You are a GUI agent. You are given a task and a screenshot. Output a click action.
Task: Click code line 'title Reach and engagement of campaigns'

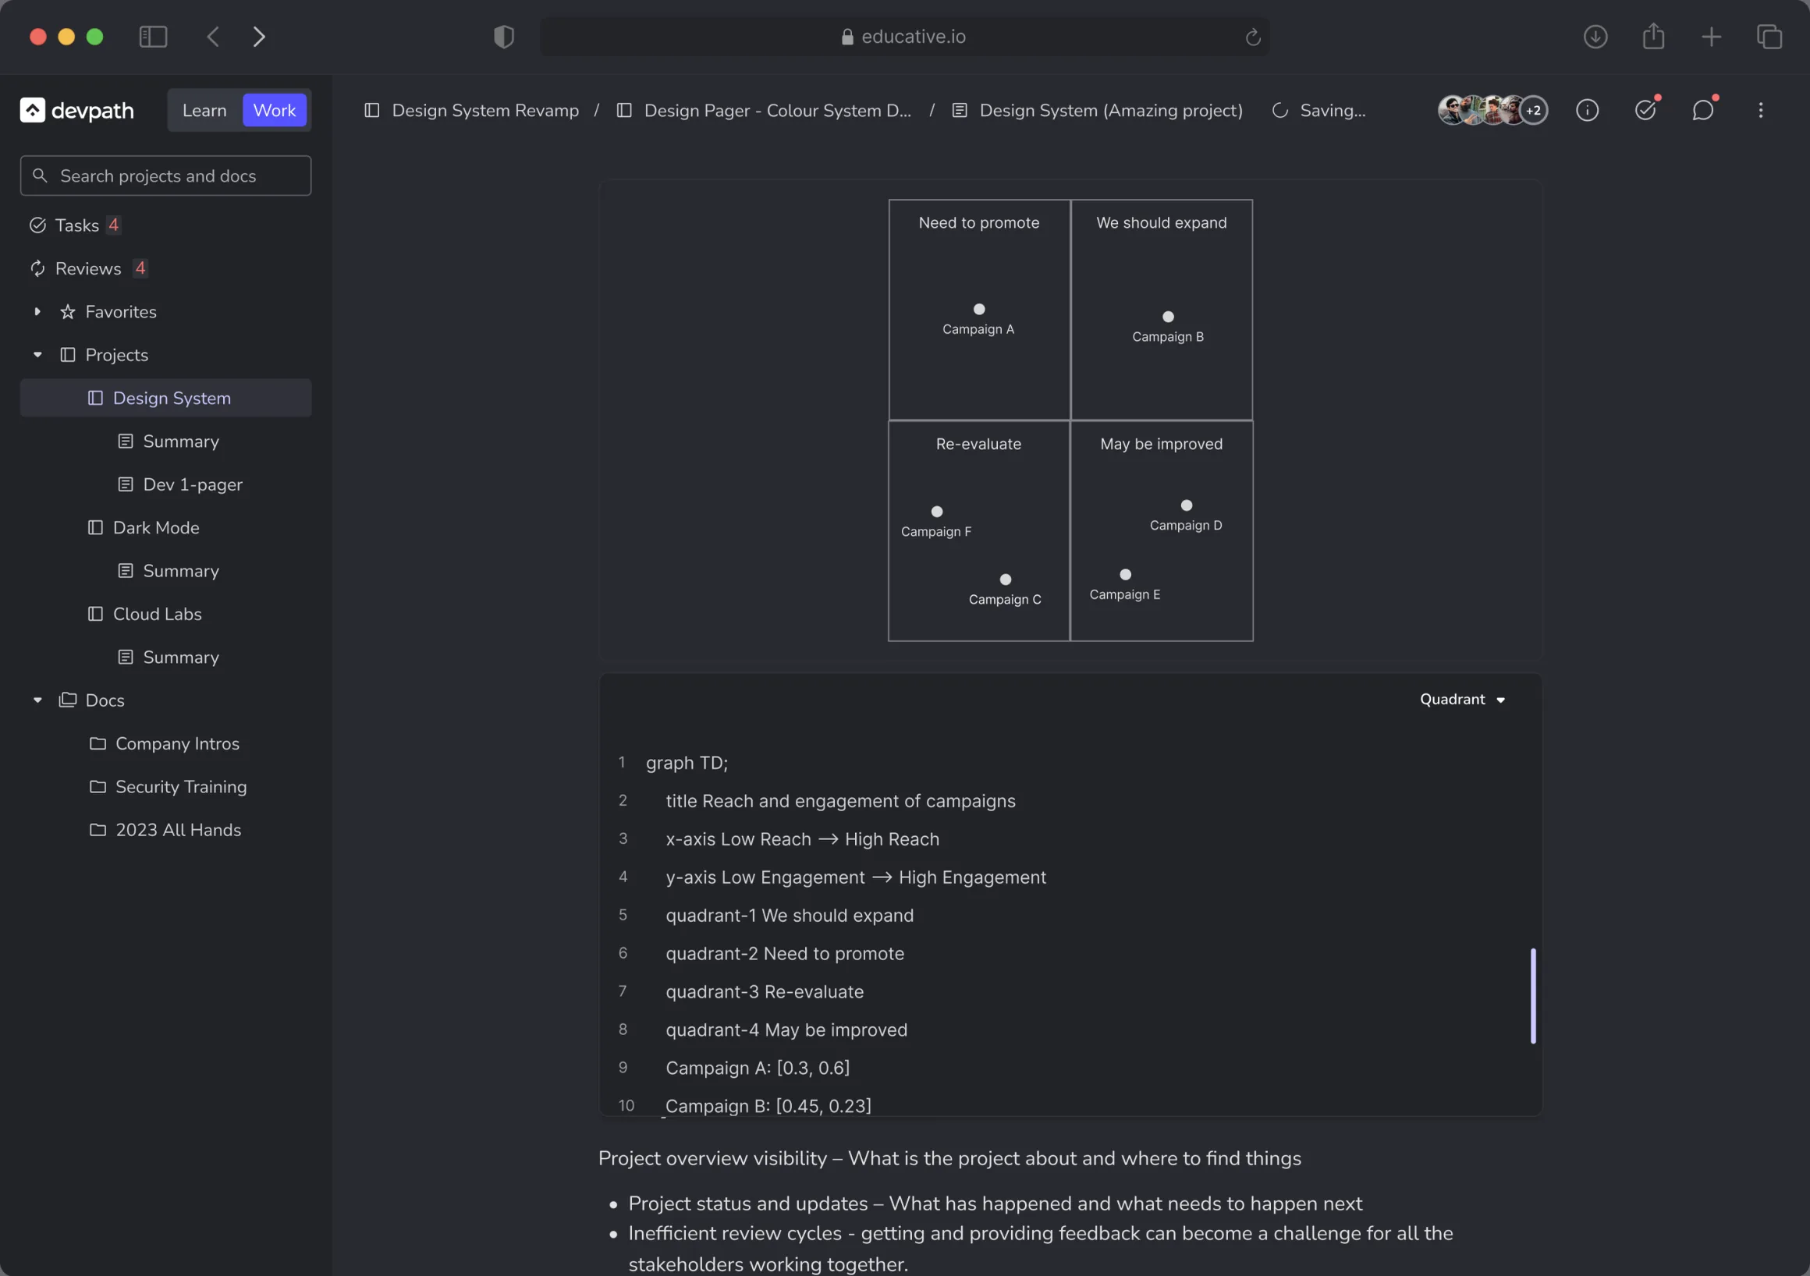click(x=840, y=801)
